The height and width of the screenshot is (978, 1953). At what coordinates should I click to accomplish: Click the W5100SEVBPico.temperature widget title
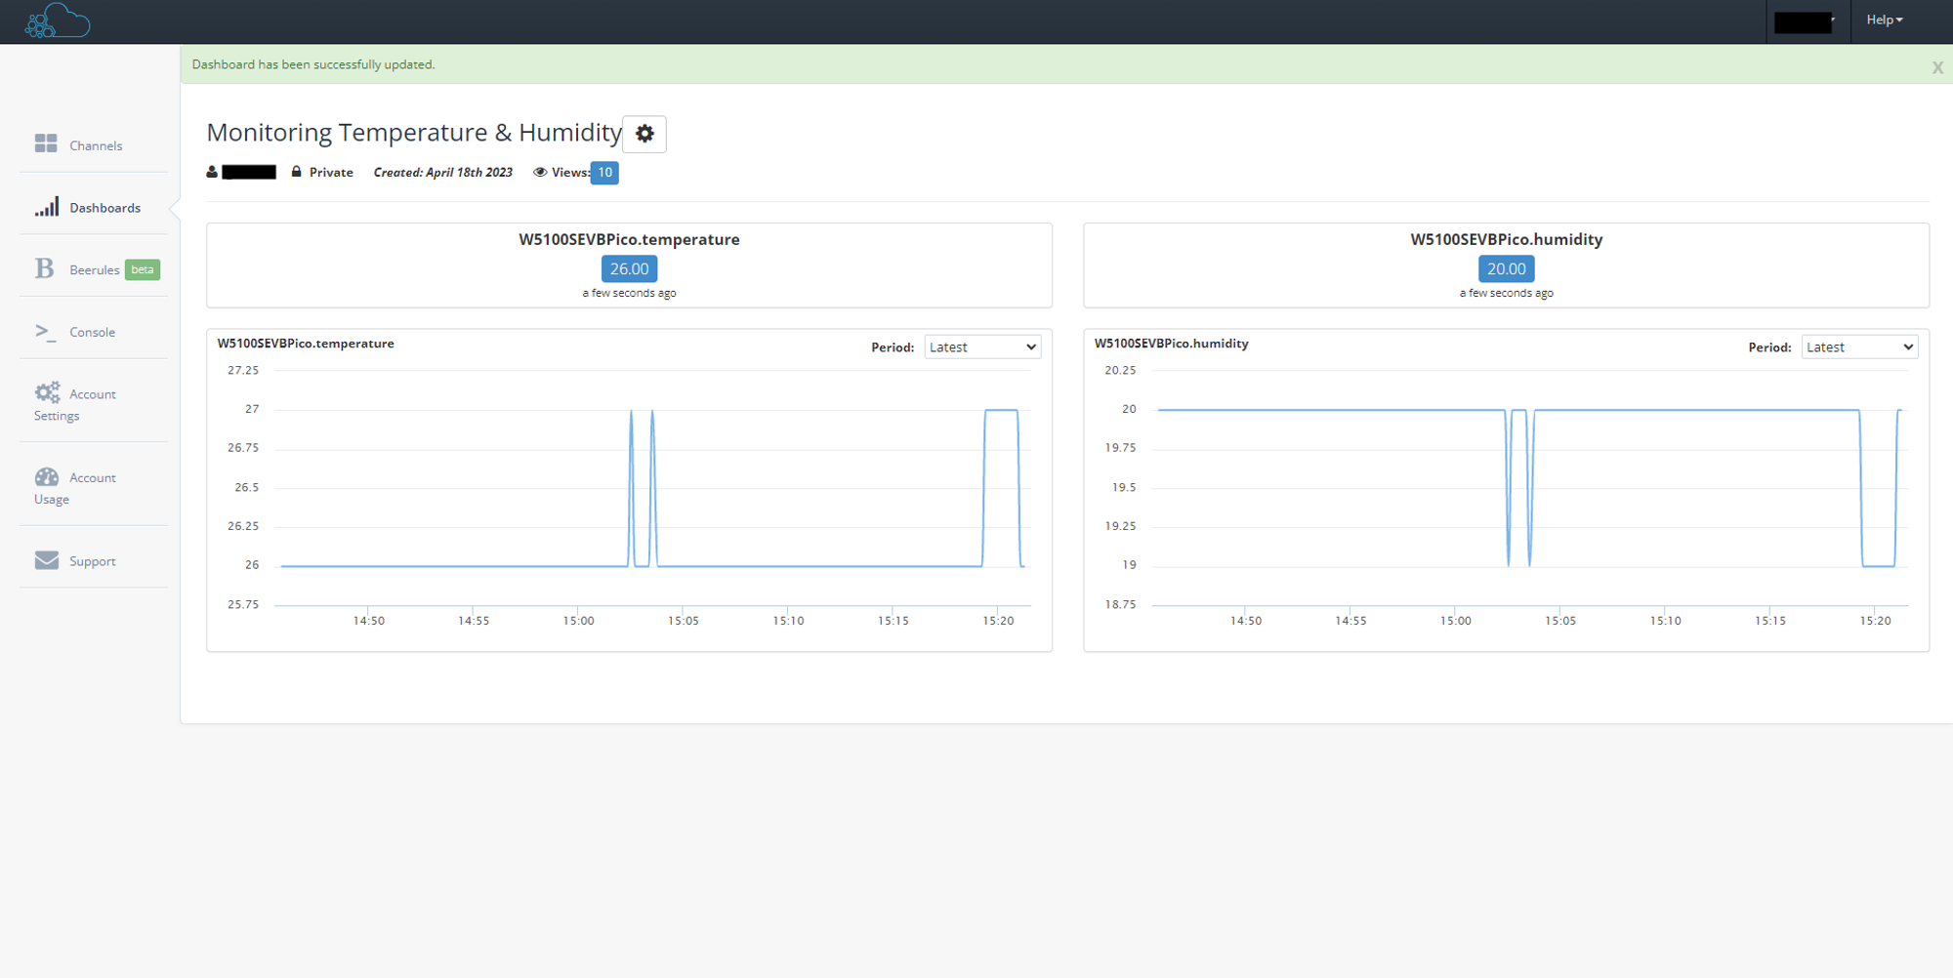629,239
